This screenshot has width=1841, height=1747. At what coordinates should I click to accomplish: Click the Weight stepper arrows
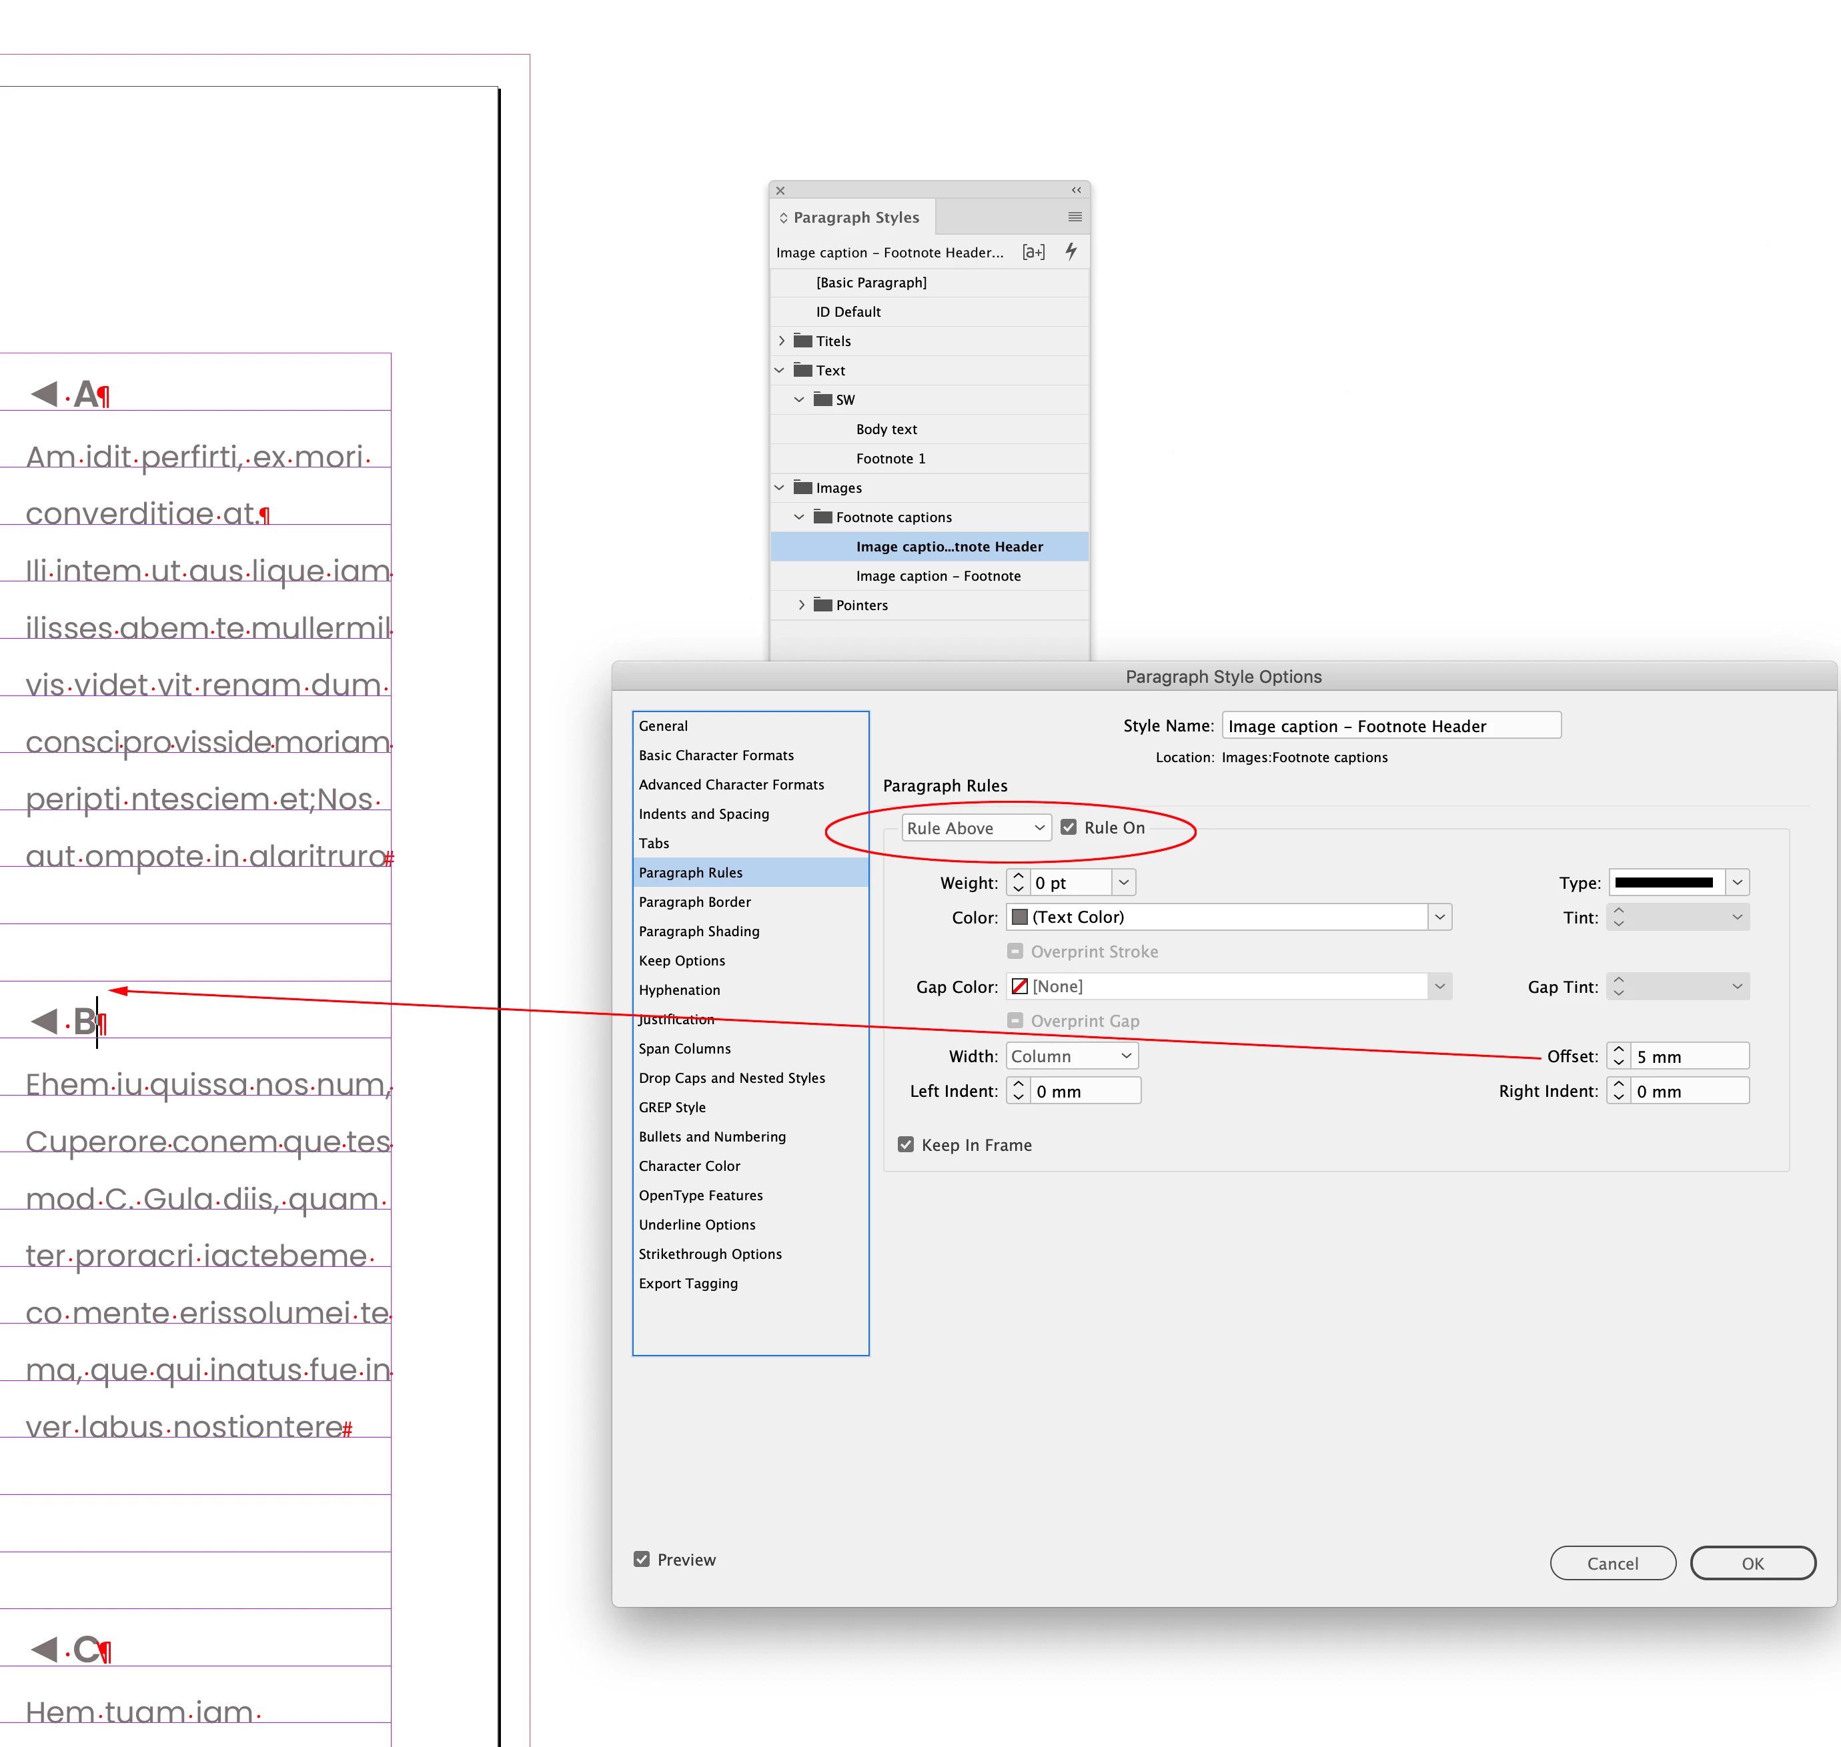[1019, 882]
